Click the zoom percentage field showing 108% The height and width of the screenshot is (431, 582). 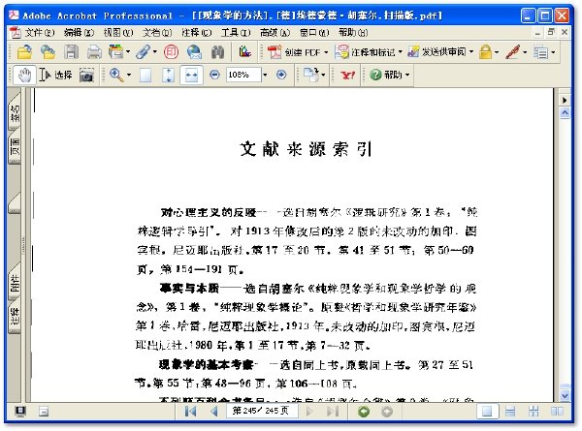coord(243,75)
